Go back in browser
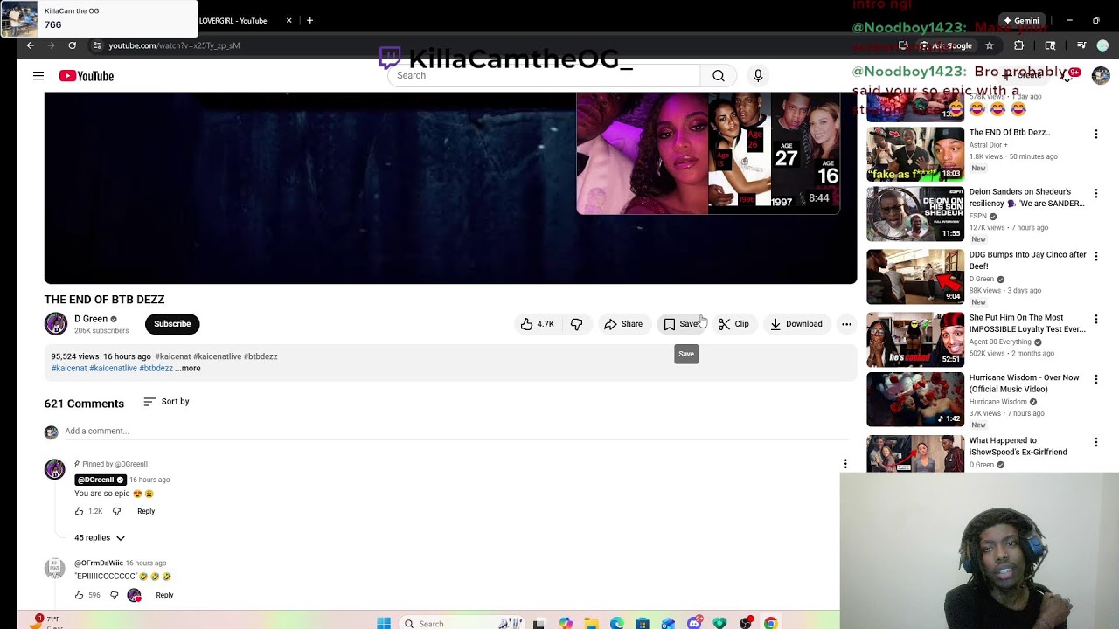The height and width of the screenshot is (629, 1119). 30,45
